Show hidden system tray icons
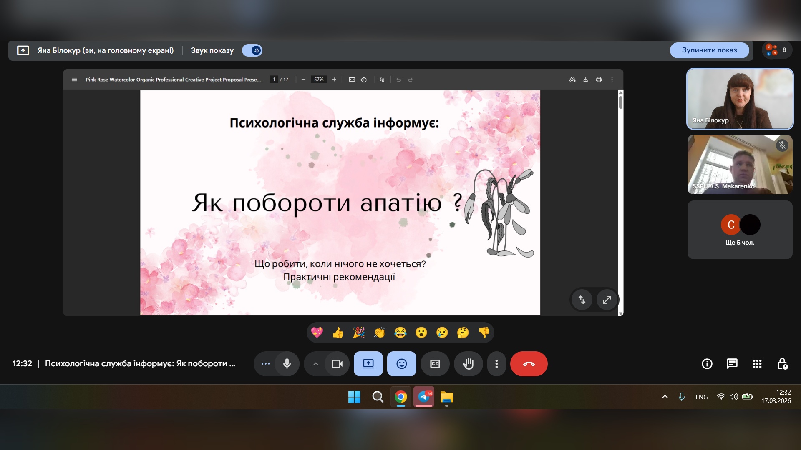The height and width of the screenshot is (450, 801). [x=665, y=397]
